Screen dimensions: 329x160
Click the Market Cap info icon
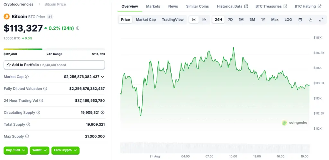pos(27,77)
